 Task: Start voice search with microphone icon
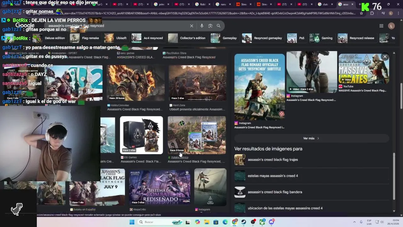coord(202,26)
